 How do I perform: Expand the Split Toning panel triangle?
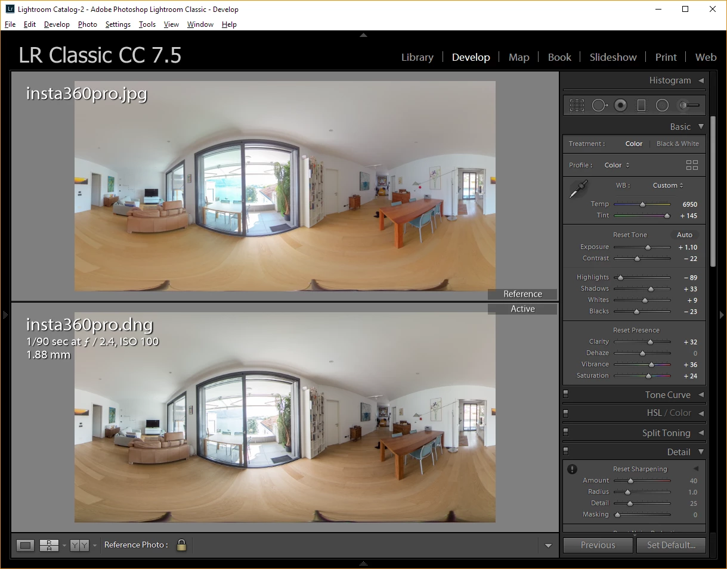tap(701, 433)
